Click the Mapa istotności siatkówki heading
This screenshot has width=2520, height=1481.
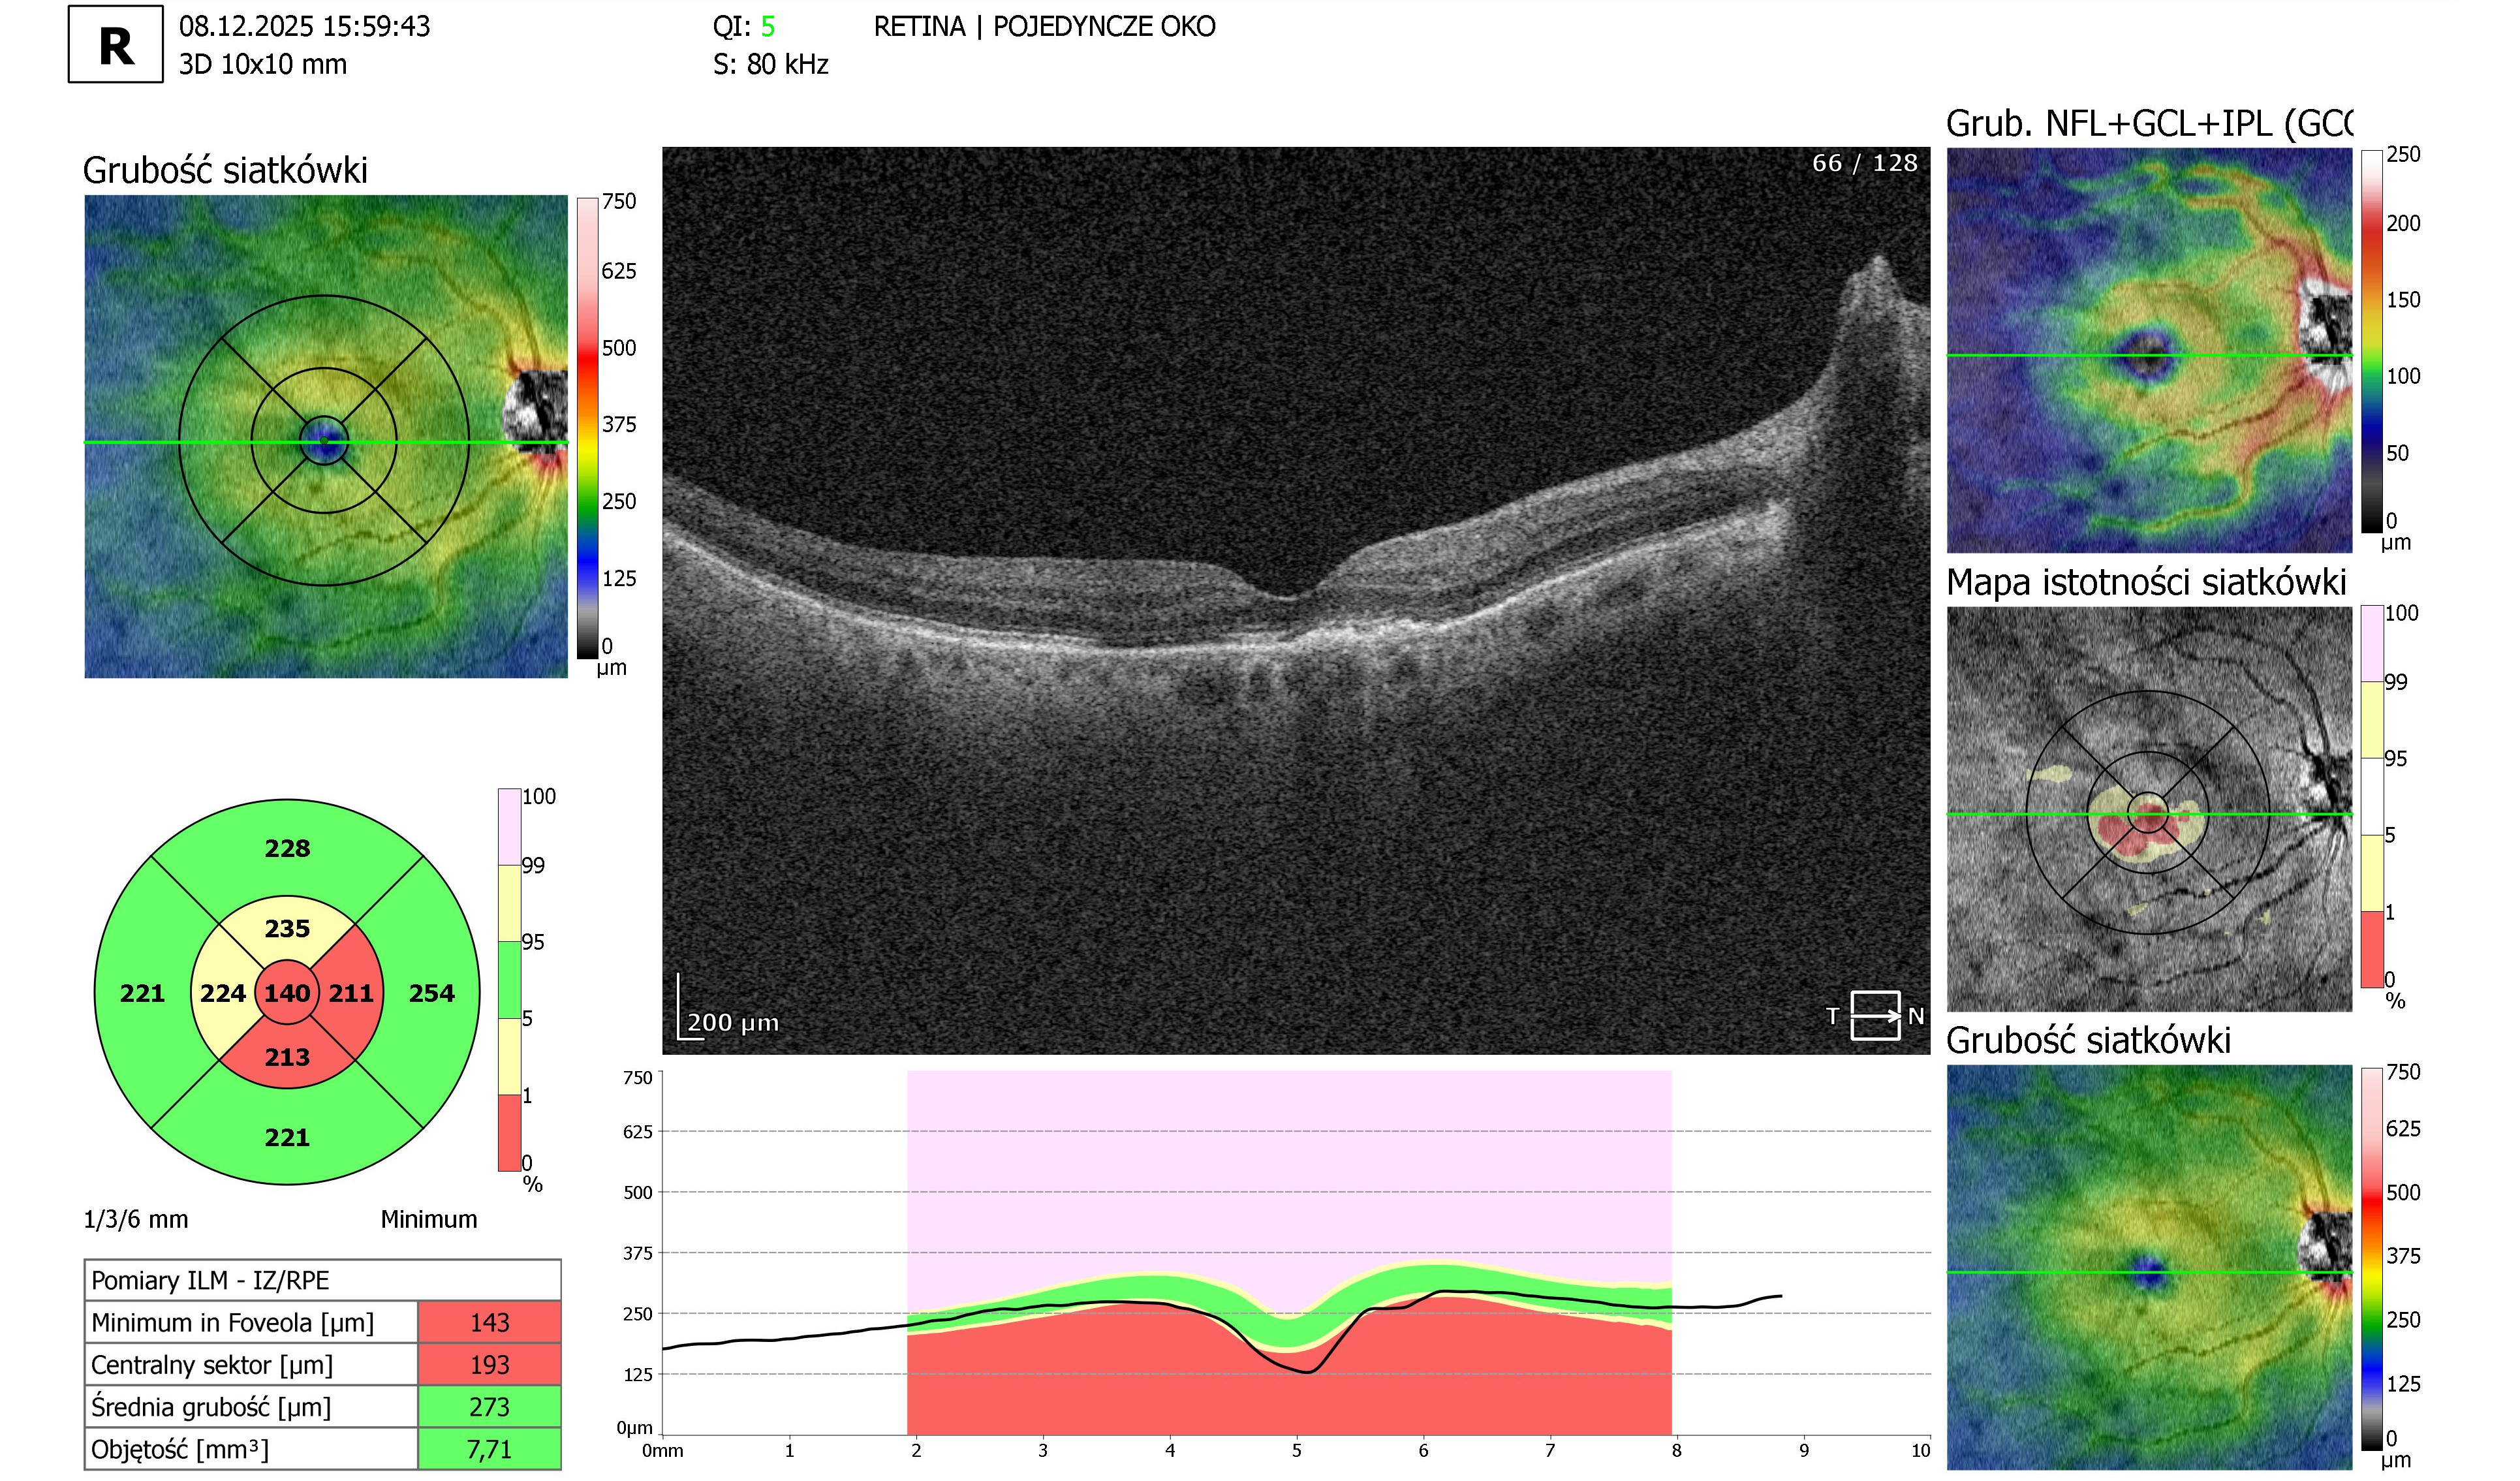2146,582
